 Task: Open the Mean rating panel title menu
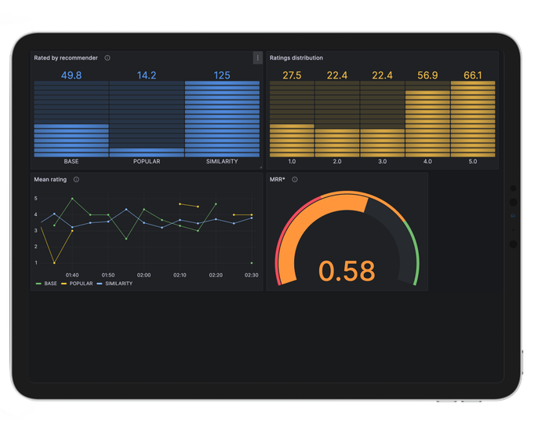point(50,180)
